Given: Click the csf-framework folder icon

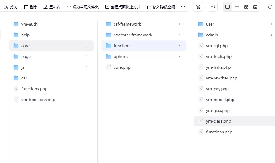Looking at the screenshot, I should 108,24.
